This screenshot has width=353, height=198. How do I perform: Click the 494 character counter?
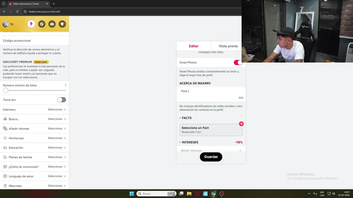(241, 98)
